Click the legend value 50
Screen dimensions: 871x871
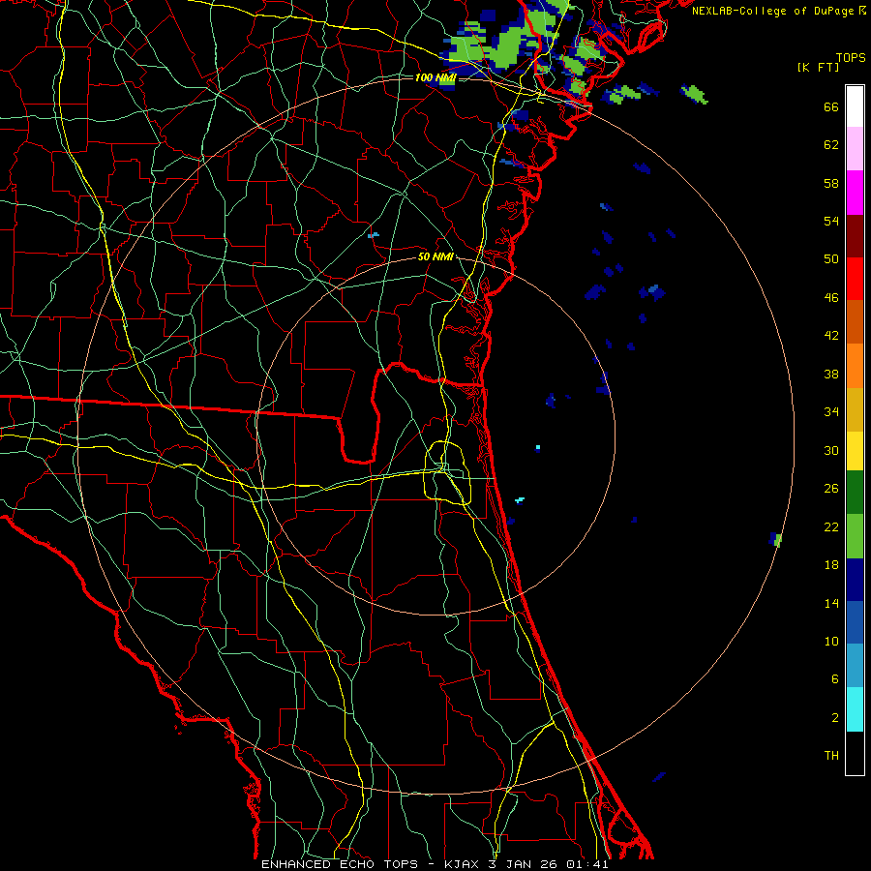[x=831, y=258]
